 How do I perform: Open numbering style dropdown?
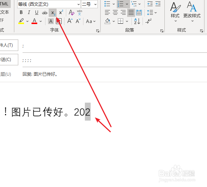coord(127,4)
